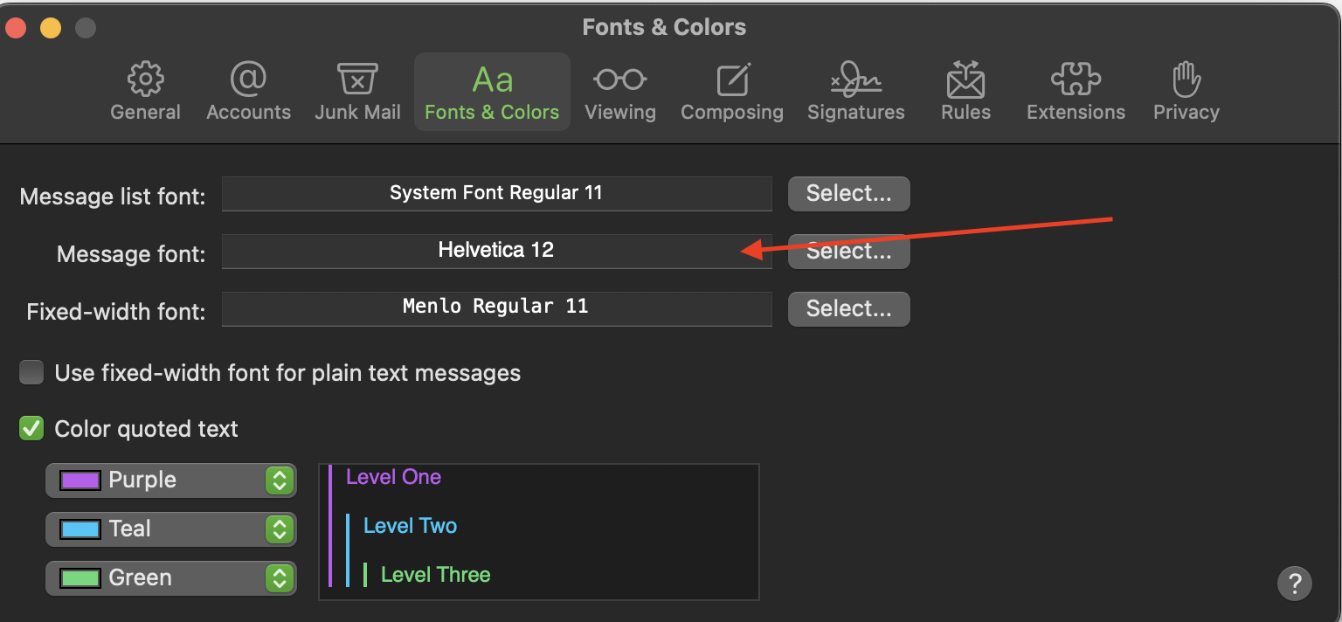Open the Junk Mail bin icon
Viewport: 1342px width, 622px height.
point(357,80)
